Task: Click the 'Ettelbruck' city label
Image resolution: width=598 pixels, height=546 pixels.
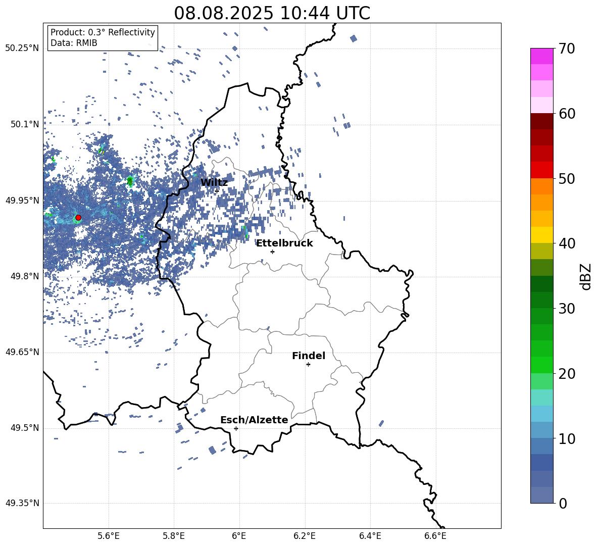Action: point(284,243)
